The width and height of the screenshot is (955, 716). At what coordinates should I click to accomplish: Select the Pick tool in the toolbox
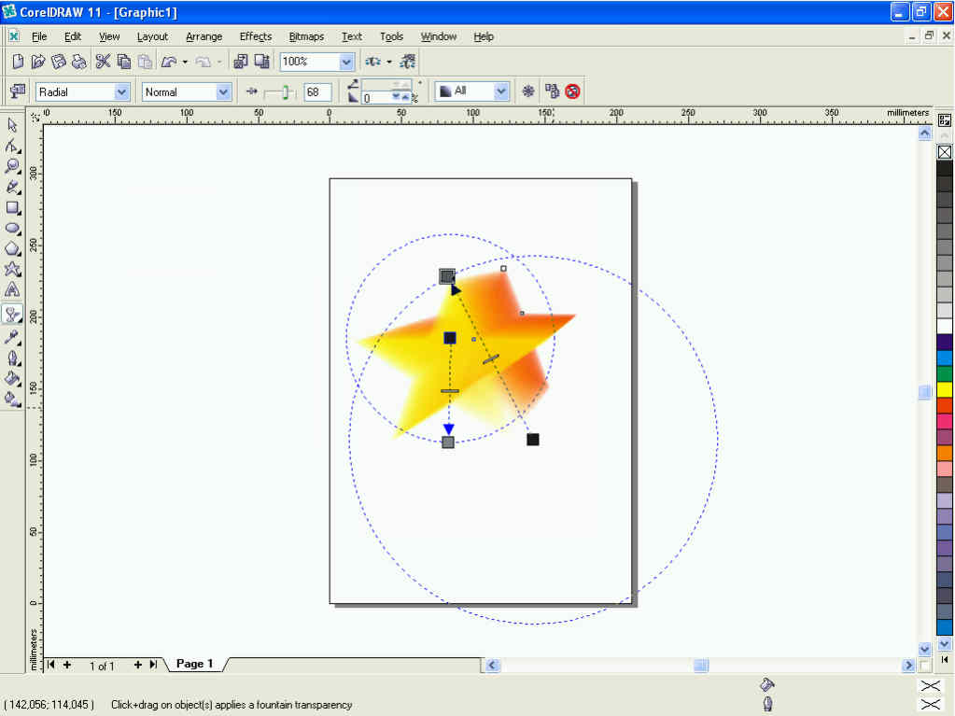(x=13, y=125)
